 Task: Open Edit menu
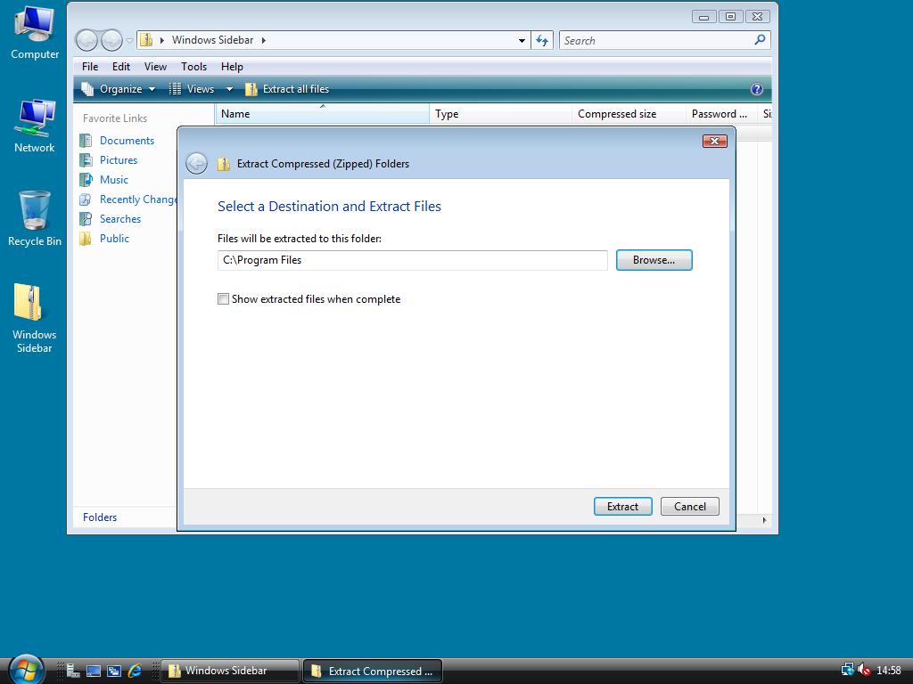tap(121, 67)
